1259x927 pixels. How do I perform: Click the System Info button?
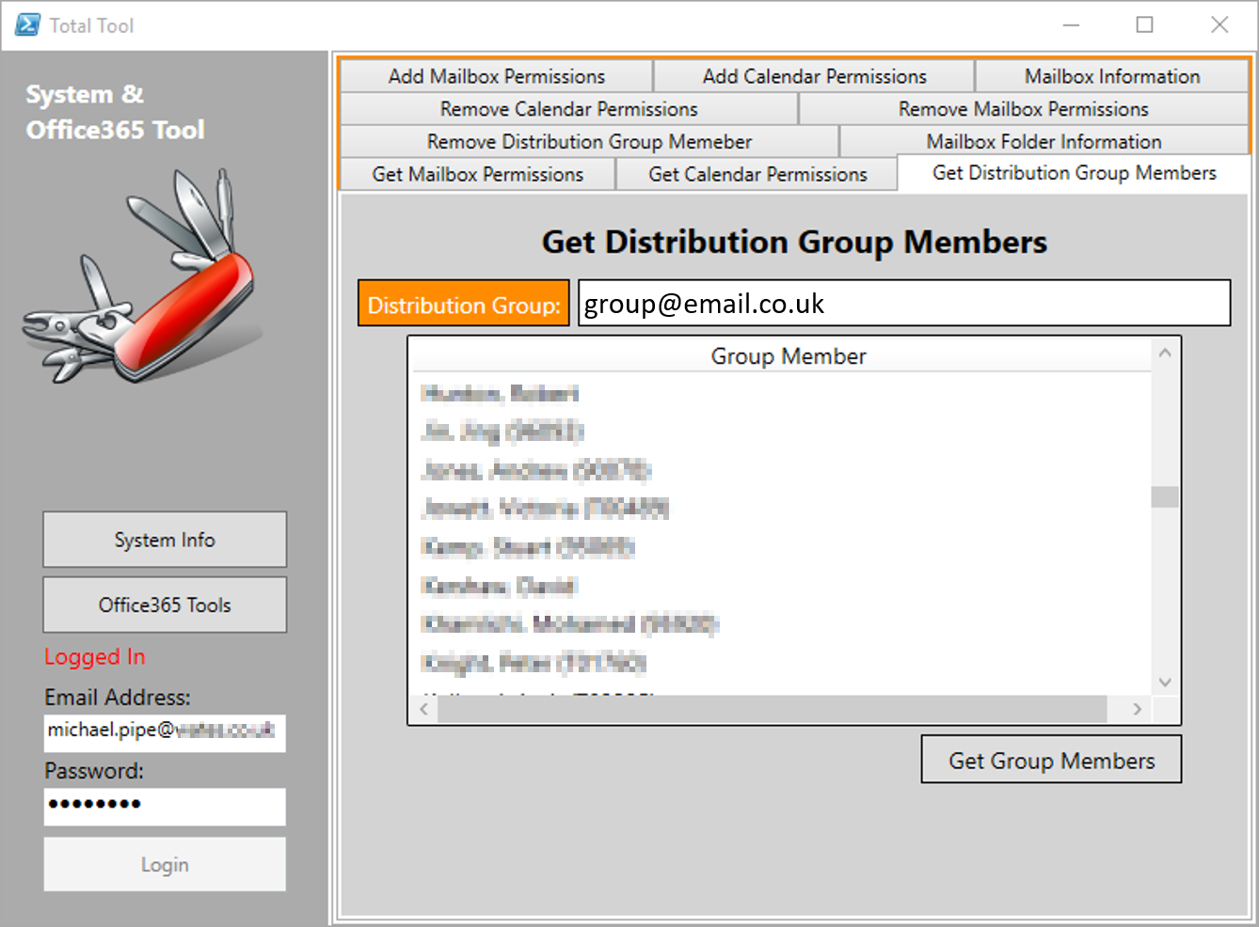[165, 540]
